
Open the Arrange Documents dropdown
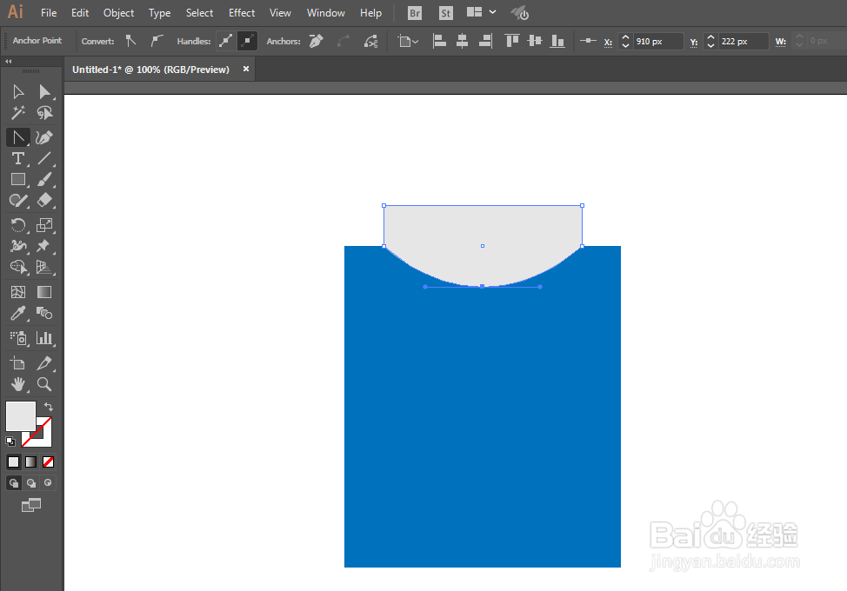[481, 12]
